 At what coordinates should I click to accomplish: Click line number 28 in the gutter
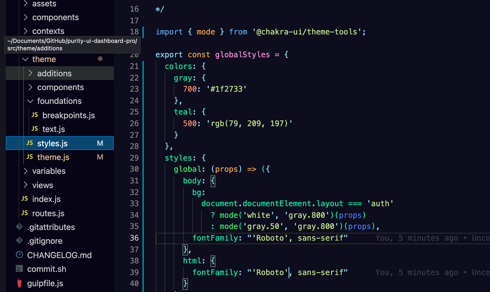pos(134,146)
